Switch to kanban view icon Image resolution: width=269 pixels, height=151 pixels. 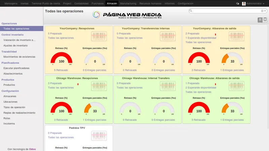coord(260,20)
